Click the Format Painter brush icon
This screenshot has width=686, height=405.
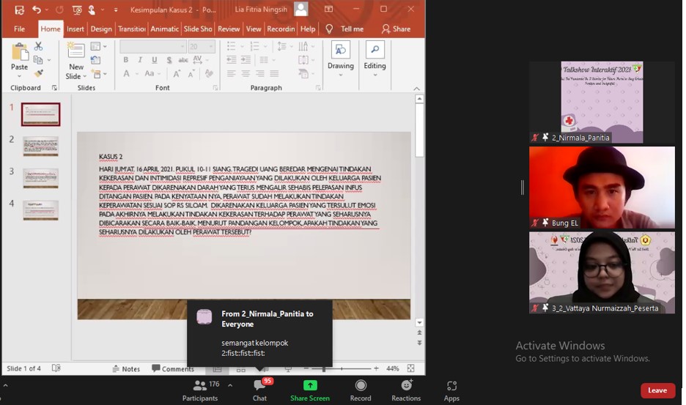tap(38, 73)
